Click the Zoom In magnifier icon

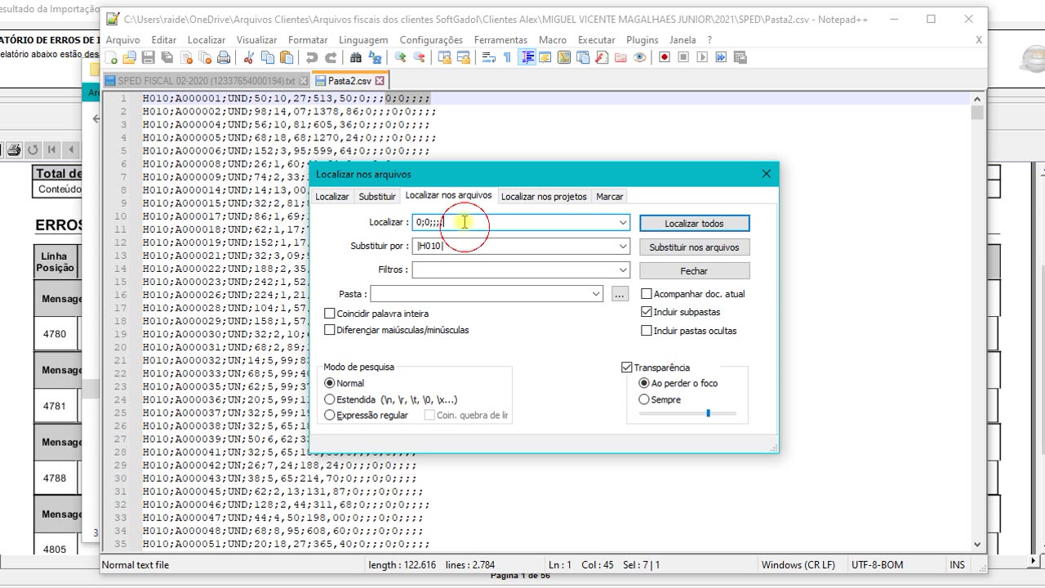[x=400, y=57]
